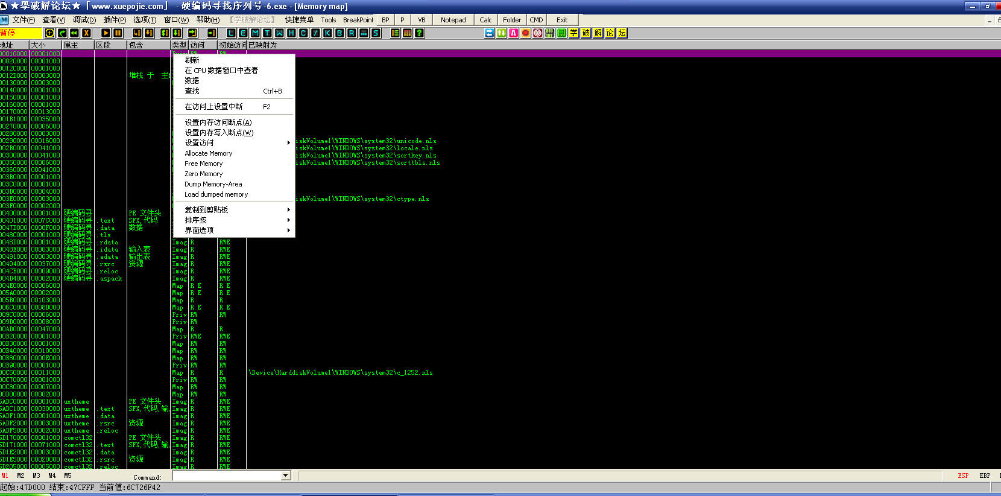The width and height of the screenshot is (1001, 496).
Task: Click the yellow 学 toolbar button
Action: [x=573, y=33]
